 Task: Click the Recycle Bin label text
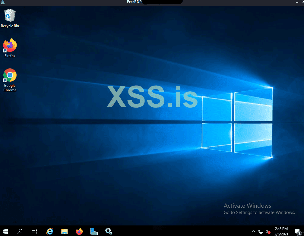[10, 26]
